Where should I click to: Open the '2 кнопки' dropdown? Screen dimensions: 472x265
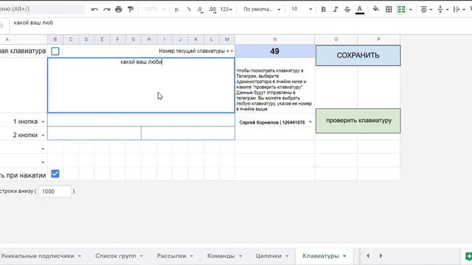(x=43, y=135)
